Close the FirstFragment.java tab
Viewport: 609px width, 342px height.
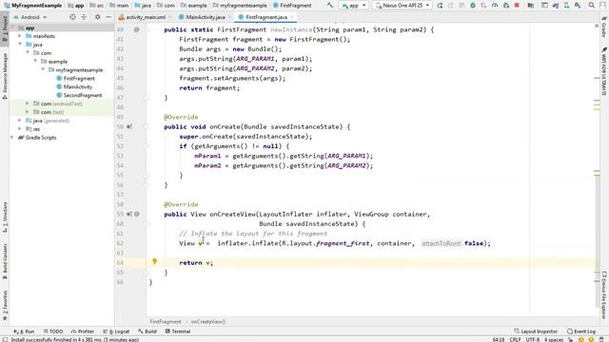pos(292,17)
